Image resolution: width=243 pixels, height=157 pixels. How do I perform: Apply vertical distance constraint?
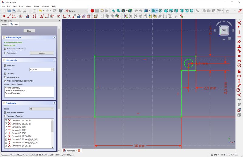[239, 80]
